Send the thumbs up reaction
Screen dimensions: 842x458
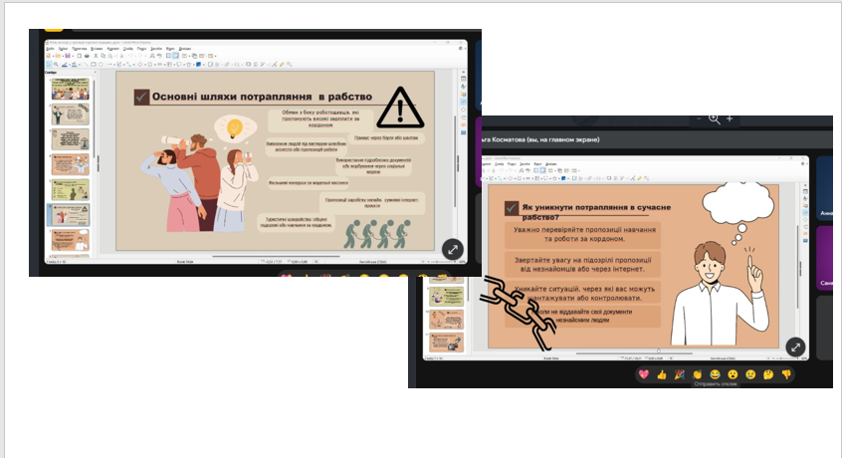662,374
